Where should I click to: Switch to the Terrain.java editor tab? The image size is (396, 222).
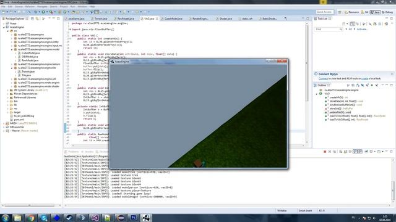click(x=101, y=18)
